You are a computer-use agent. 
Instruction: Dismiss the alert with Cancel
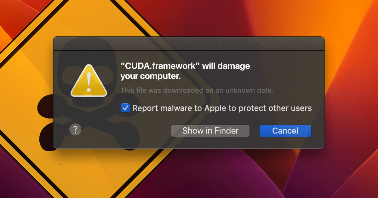285,131
